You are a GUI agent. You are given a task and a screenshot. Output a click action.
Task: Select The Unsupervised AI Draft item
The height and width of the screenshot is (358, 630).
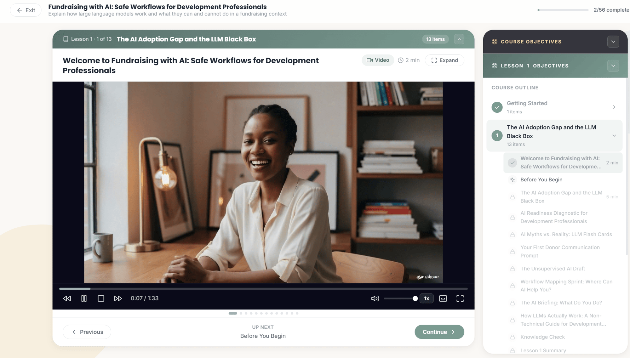(563, 269)
